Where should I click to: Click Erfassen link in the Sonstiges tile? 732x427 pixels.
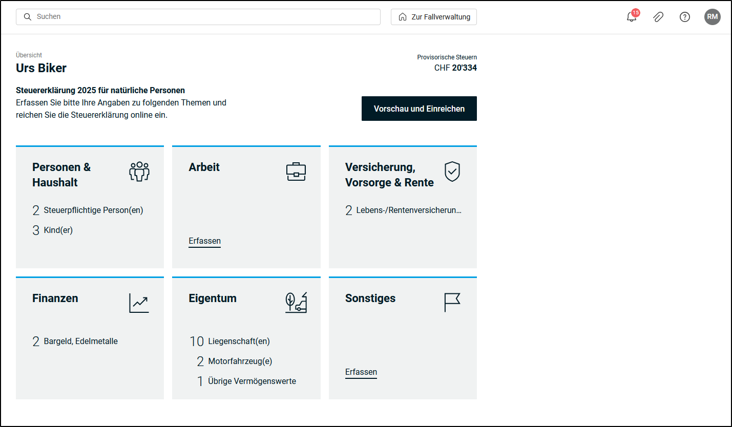(361, 372)
